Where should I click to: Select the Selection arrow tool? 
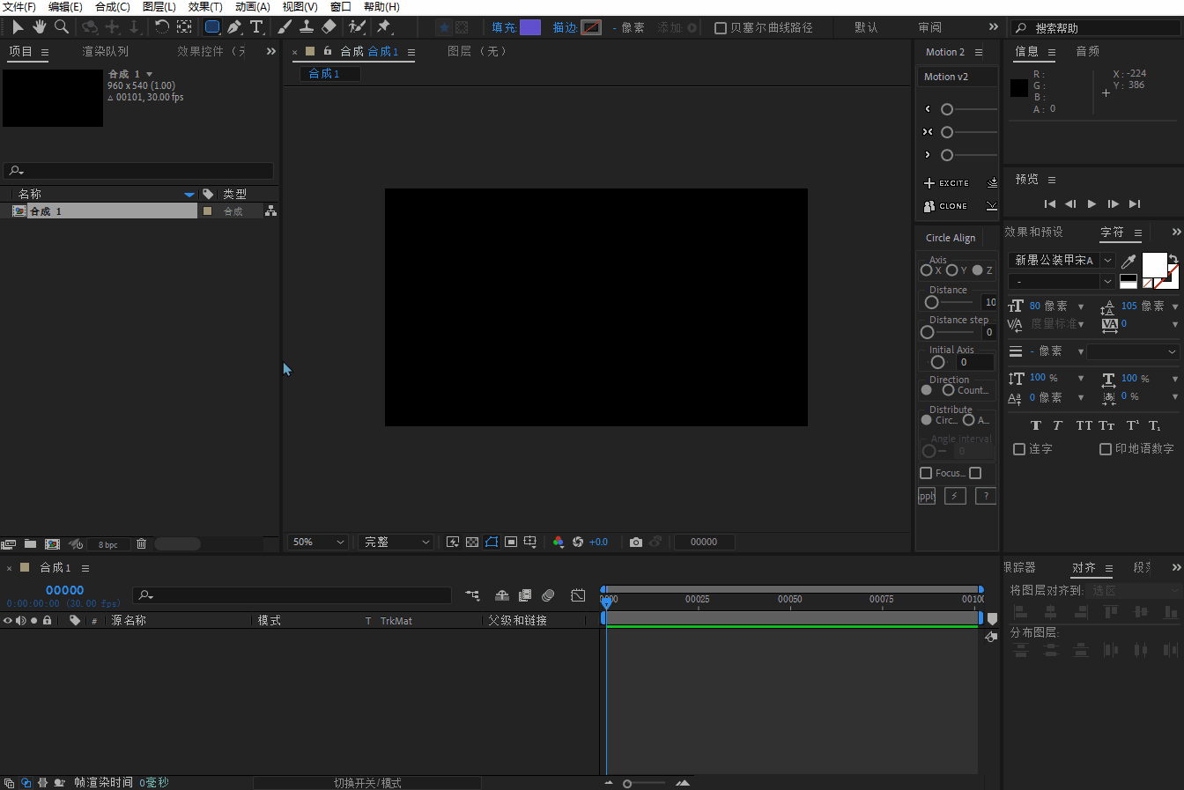tap(18, 27)
